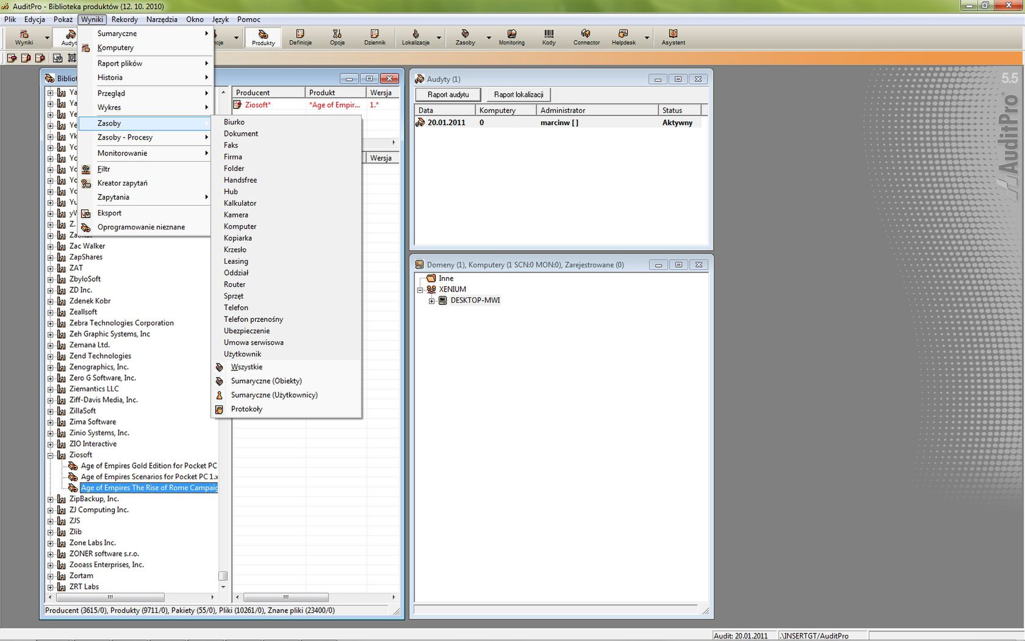Click the Produkty toolbar button
The width and height of the screenshot is (1025, 641).
point(263,37)
